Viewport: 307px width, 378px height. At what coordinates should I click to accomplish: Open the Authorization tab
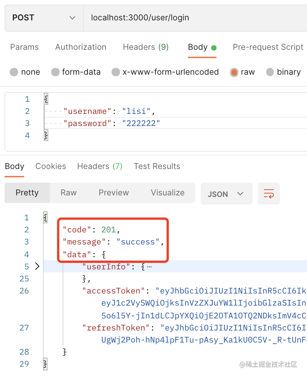point(81,47)
